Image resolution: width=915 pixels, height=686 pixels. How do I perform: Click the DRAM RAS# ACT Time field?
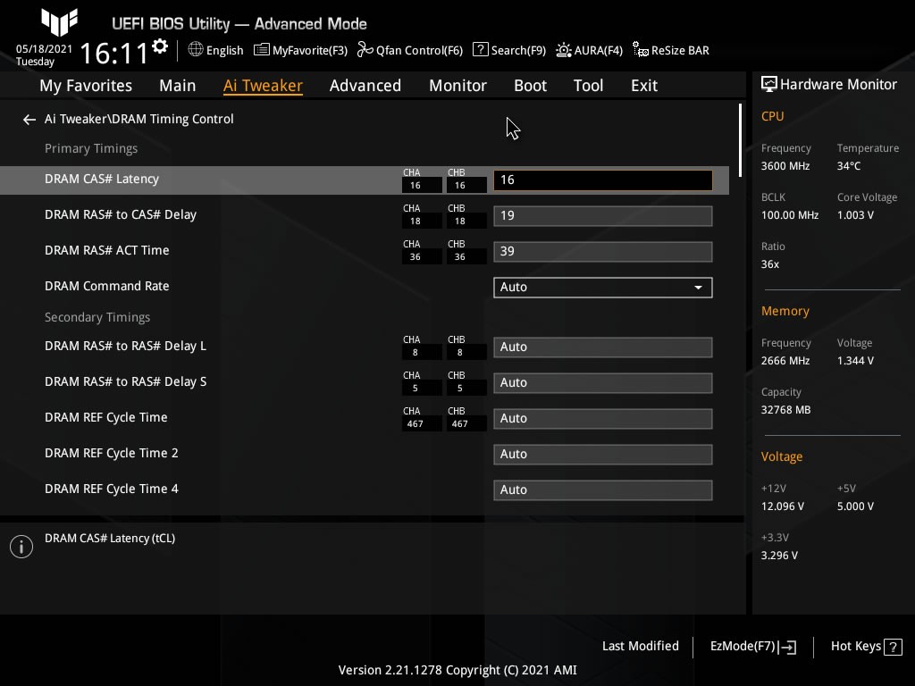pyautogui.click(x=602, y=251)
